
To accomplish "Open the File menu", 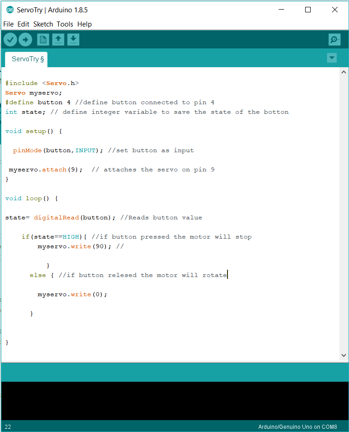I will tap(8, 24).
